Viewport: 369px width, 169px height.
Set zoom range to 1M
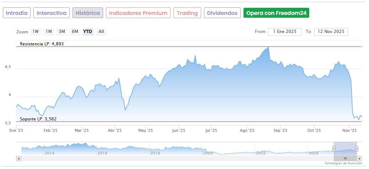tap(49, 32)
